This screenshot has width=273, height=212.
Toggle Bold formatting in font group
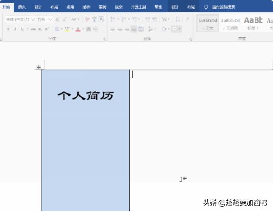coord(8,29)
